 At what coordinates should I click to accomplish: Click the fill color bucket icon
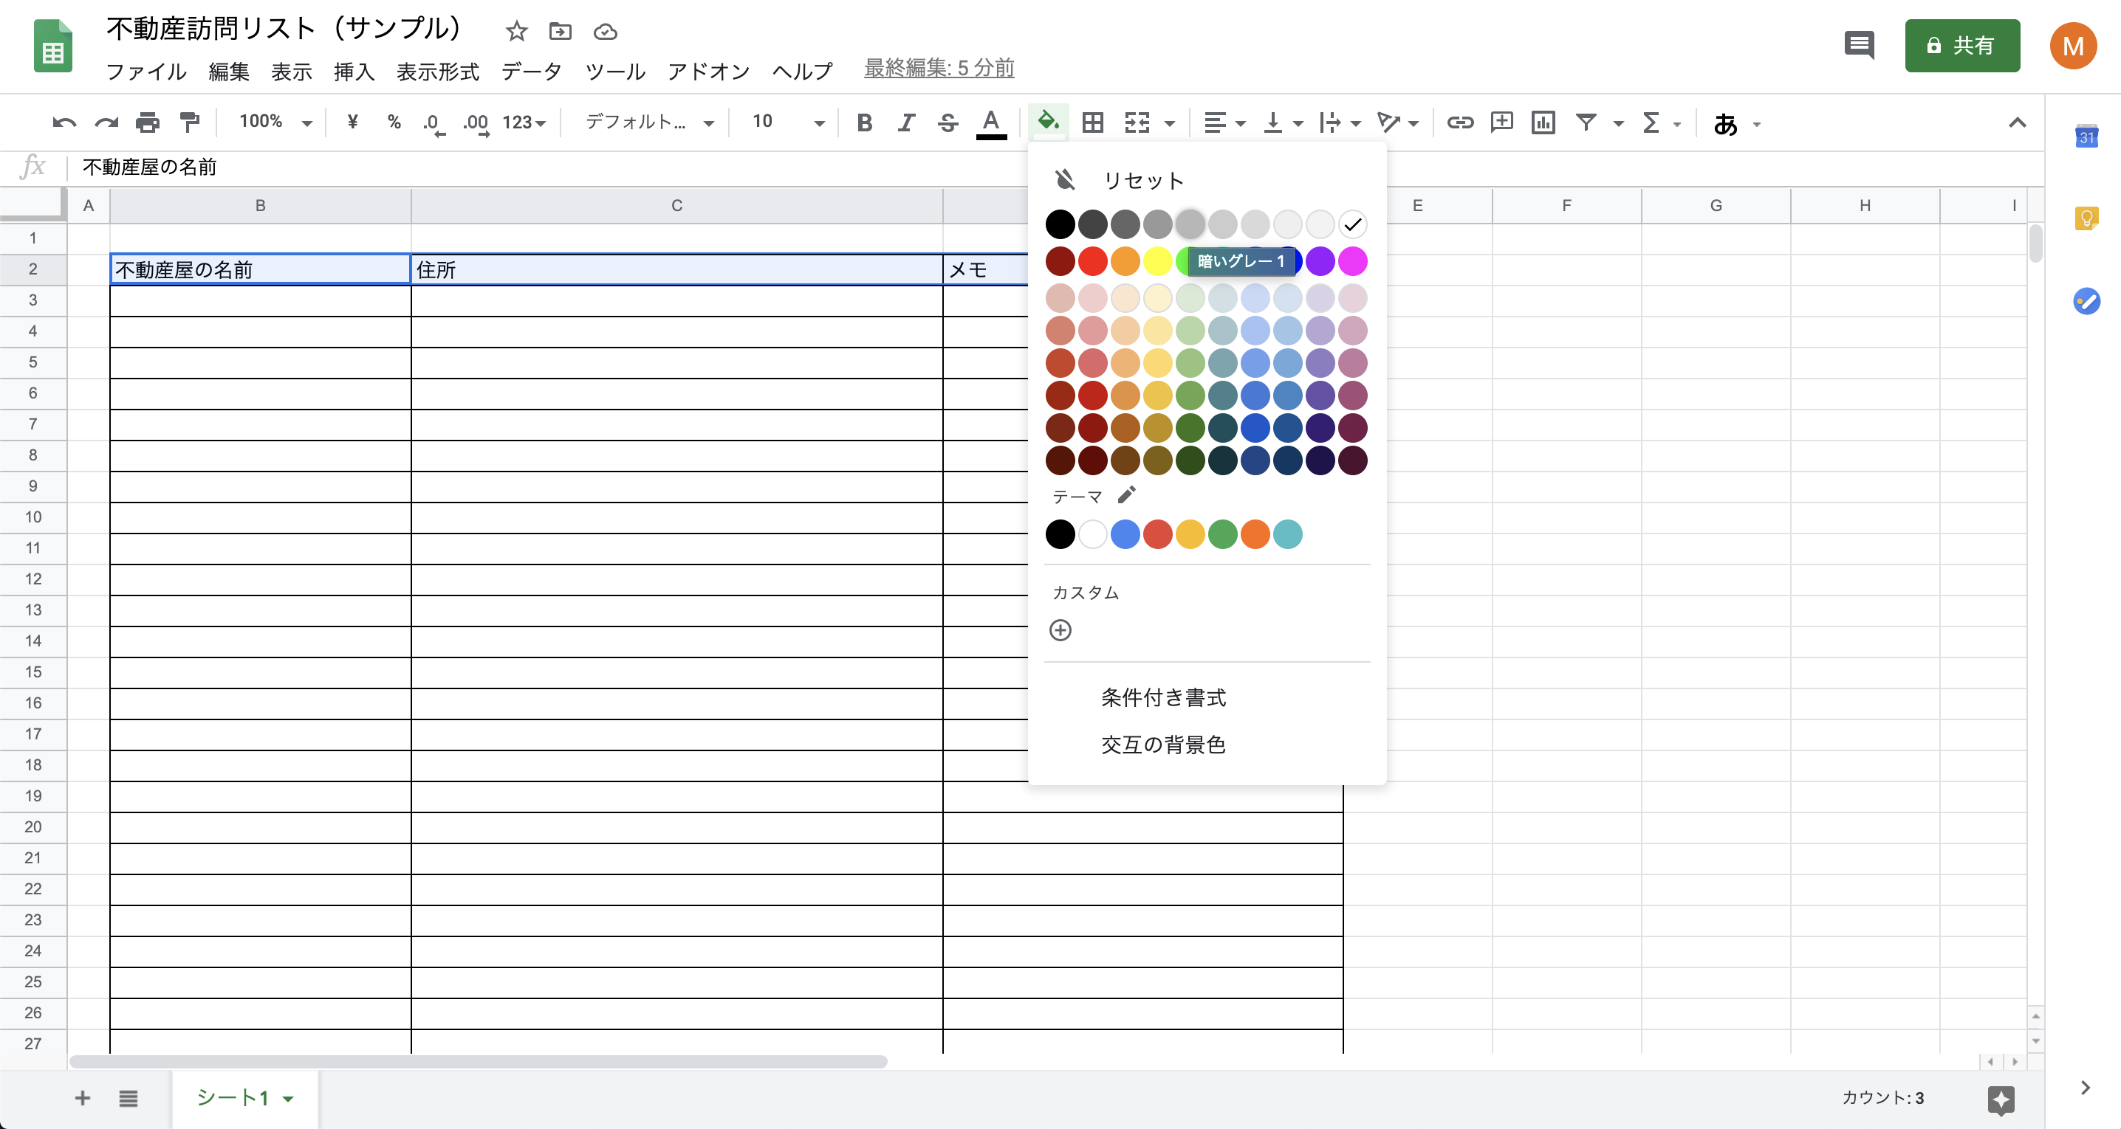[x=1048, y=122]
